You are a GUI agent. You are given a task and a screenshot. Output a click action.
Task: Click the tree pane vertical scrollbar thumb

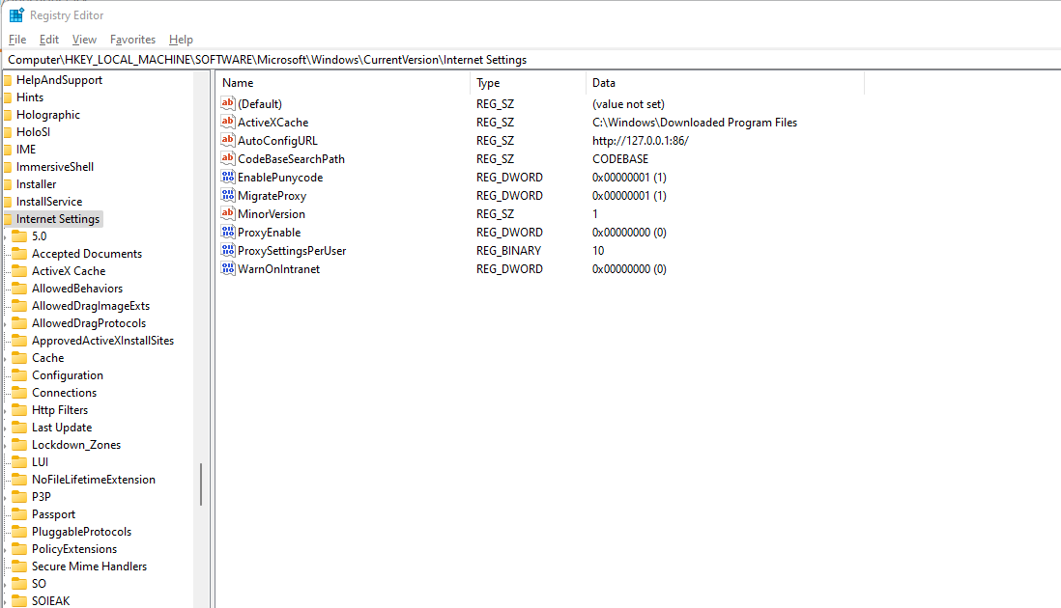(201, 484)
